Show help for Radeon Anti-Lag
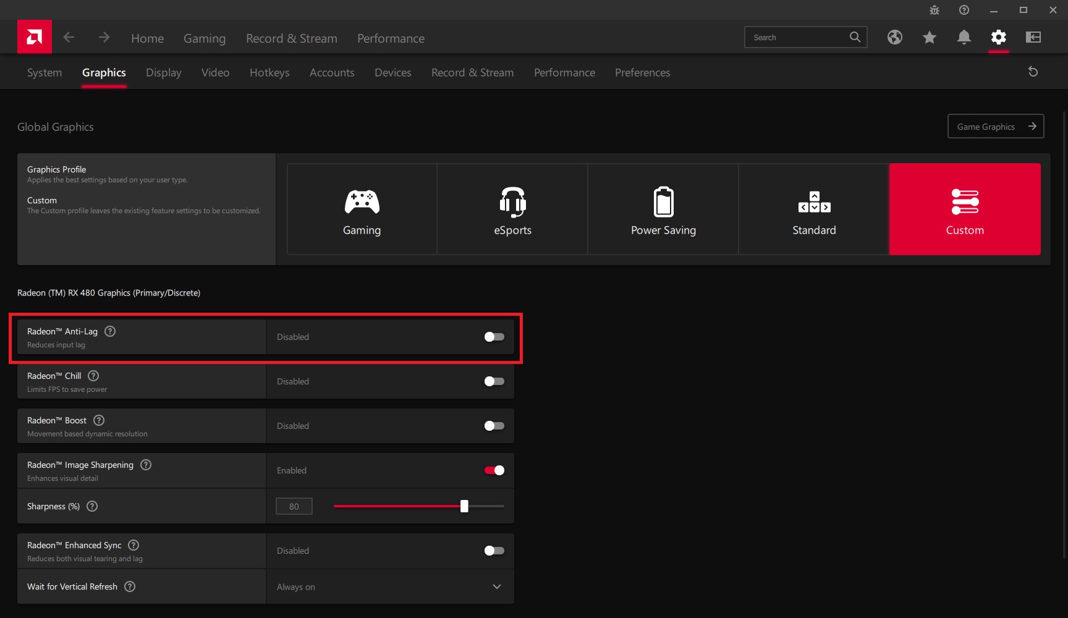Image resolution: width=1068 pixels, height=618 pixels. pos(110,331)
